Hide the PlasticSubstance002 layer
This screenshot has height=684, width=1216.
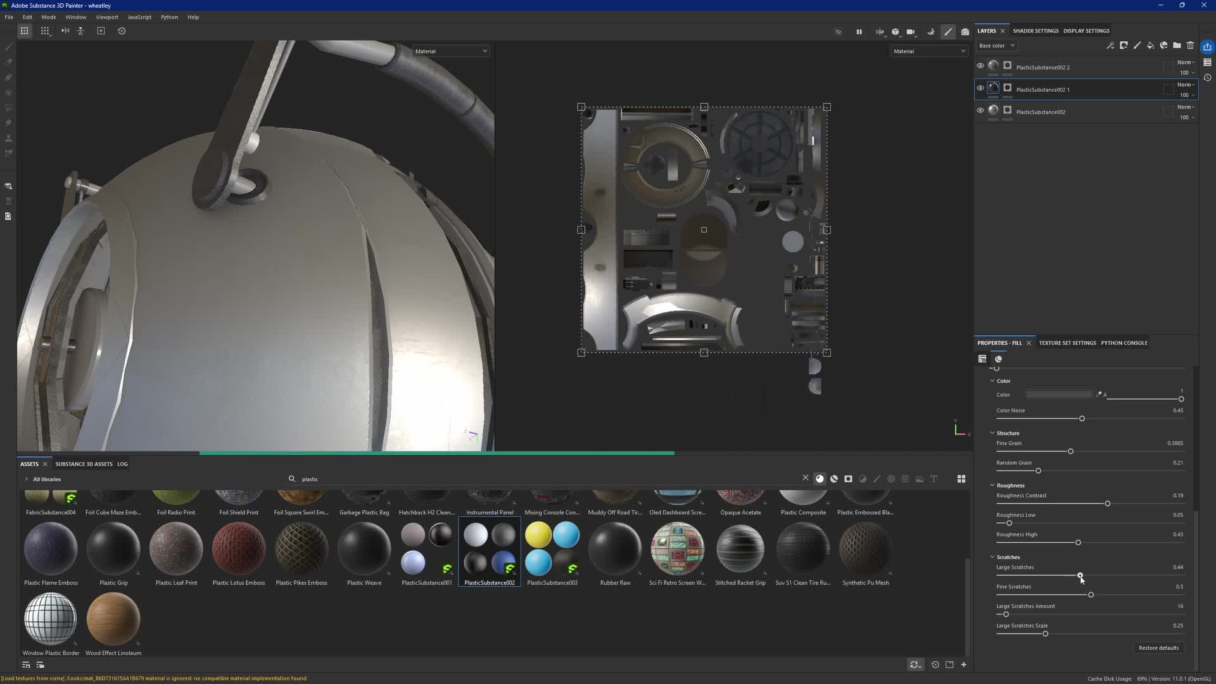coord(980,110)
